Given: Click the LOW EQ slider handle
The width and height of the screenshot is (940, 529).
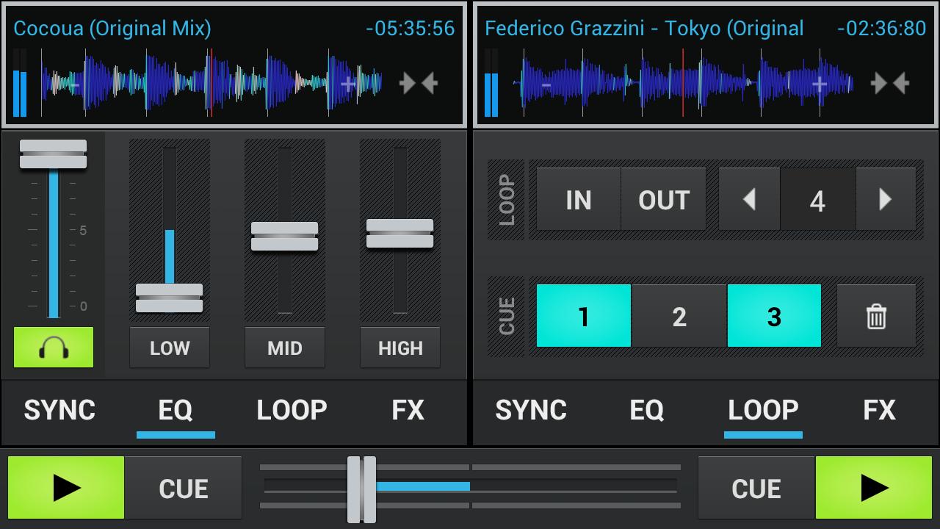Looking at the screenshot, I should pos(170,298).
